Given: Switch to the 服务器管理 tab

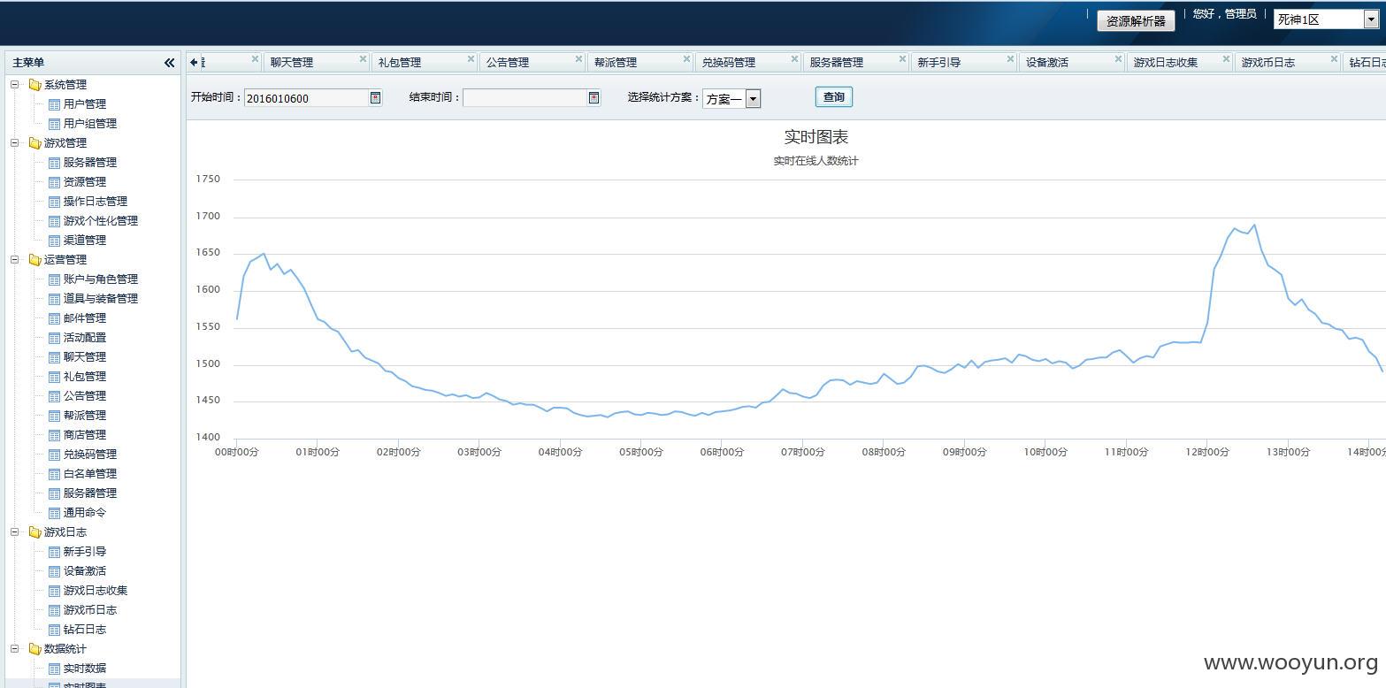Looking at the screenshot, I should [x=837, y=63].
